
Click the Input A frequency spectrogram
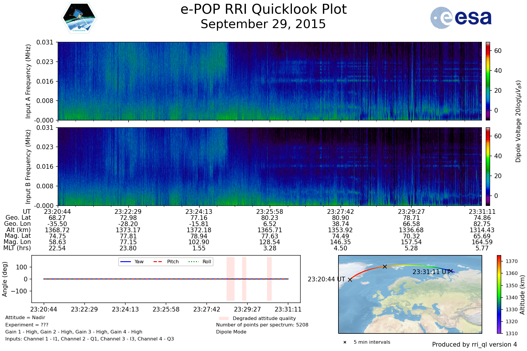pyautogui.click(x=269, y=81)
